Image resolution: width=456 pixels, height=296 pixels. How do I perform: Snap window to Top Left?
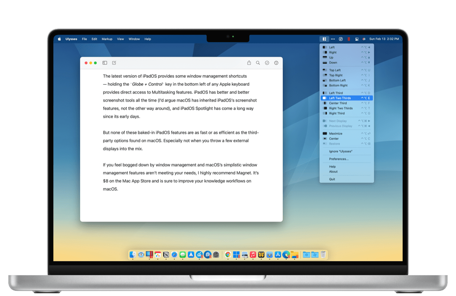tap(347, 70)
